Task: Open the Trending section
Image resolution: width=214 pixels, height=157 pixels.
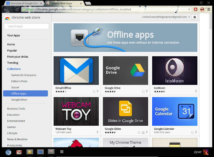Action: pos(13,63)
